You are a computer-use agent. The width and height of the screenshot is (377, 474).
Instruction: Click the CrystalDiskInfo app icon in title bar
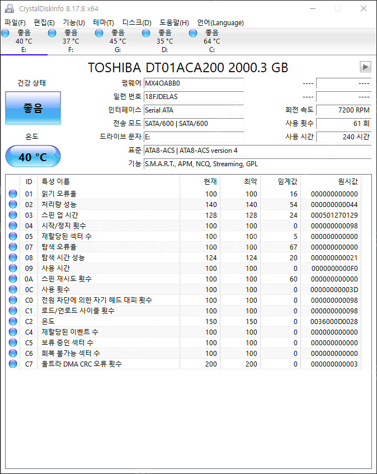tap(10, 8)
